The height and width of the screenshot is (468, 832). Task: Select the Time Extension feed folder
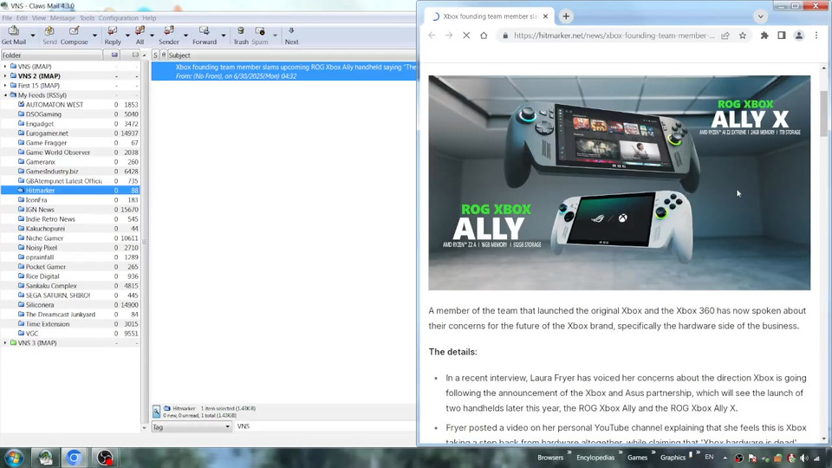coord(70,324)
